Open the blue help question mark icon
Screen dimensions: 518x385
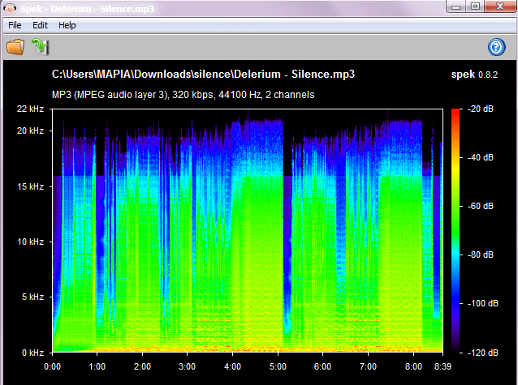pyautogui.click(x=497, y=47)
